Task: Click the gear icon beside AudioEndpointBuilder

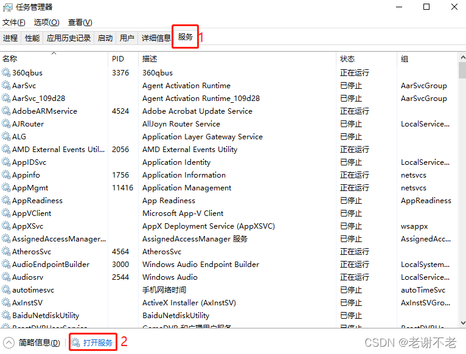Action: pyautogui.click(x=6, y=264)
